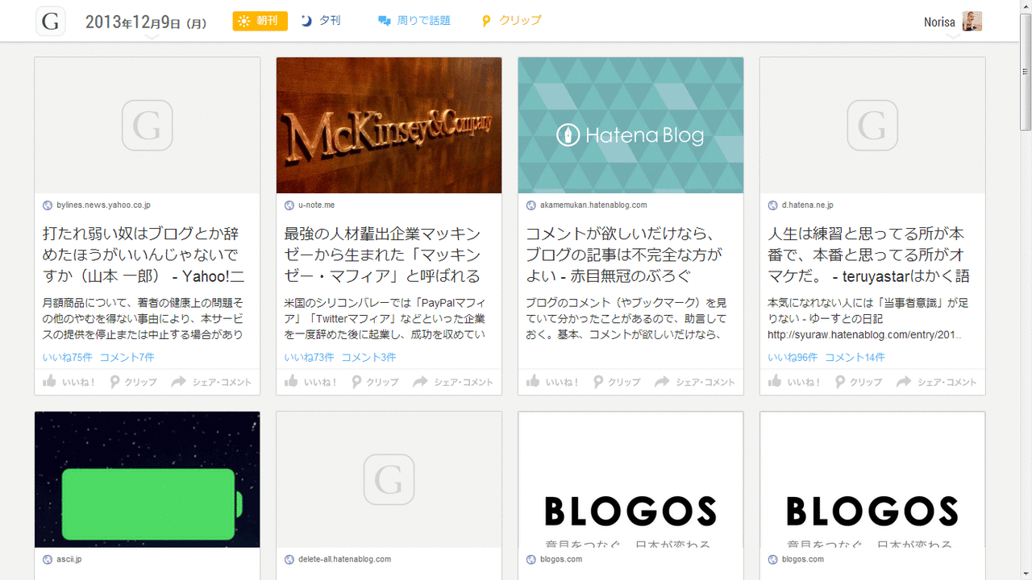Viewport: 1032px width, 580px height.
Task: Open Norisa user menu
Action: click(x=952, y=22)
